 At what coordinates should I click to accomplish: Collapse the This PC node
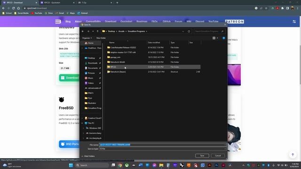(x=82, y=123)
